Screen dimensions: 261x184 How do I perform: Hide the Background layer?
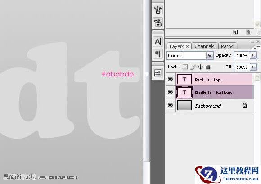click(170, 105)
